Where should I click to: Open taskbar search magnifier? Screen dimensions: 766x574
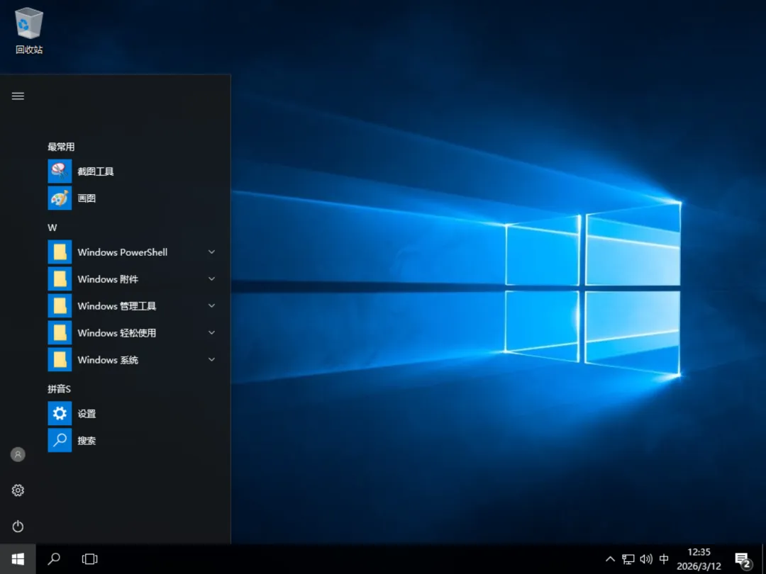pos(54,559)
